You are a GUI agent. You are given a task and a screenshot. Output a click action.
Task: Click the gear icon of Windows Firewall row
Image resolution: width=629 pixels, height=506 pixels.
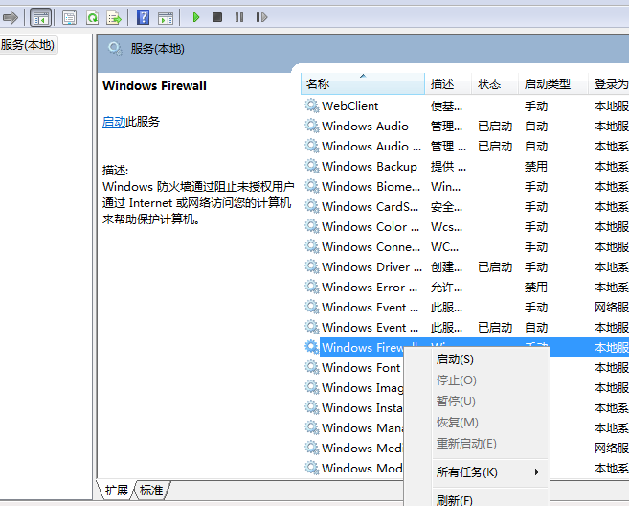tap(312, 347)
